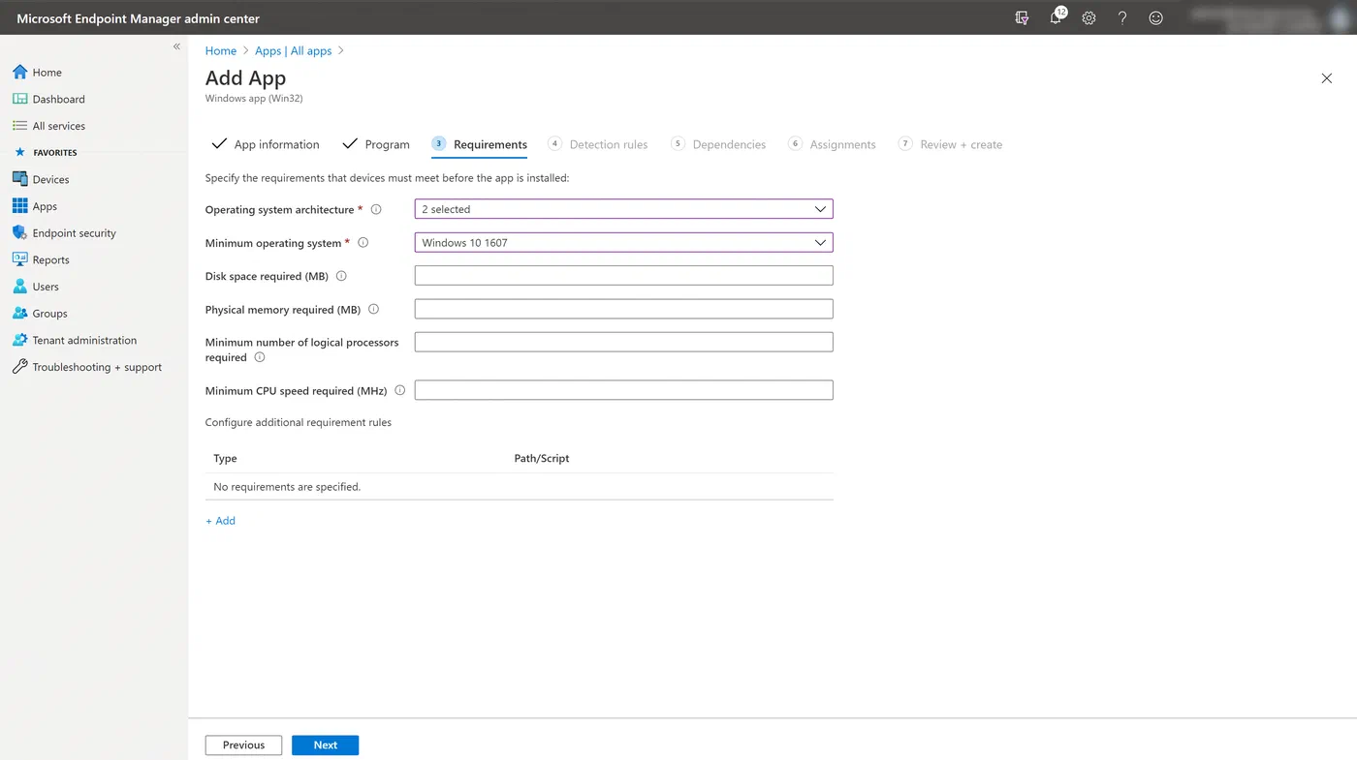This screenshot has height=760, width=1357.
Task: Click the Previous button
Action: pyautogui.click(x=243, y=745)
